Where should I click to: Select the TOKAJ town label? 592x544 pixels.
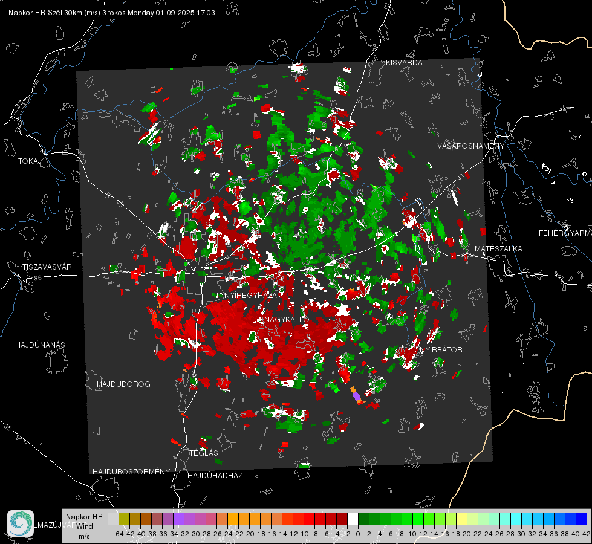click(30, 161)
